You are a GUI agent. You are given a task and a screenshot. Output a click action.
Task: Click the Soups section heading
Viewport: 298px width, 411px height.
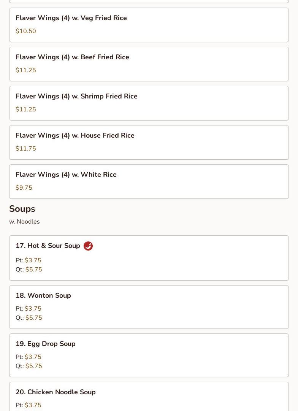(22, 209)
